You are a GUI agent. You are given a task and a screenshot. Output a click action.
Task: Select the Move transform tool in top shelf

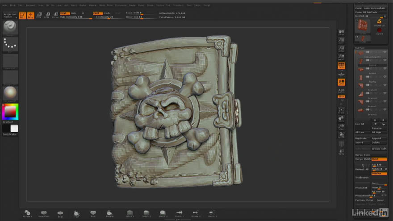pyautogui.click(x=39, y=15)
